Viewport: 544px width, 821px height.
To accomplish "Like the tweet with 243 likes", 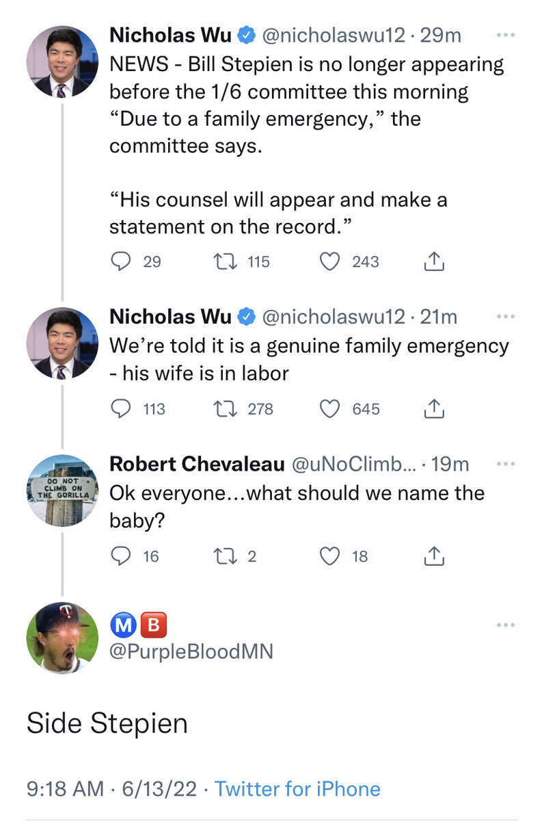I will pos(330,261).
